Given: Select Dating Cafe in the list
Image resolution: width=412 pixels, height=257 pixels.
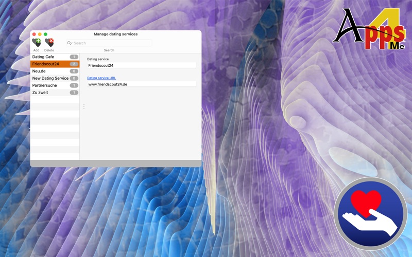Looking at the screenshot, I should [55, 57].
